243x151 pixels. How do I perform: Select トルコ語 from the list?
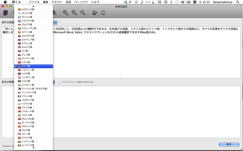point(33,62)
